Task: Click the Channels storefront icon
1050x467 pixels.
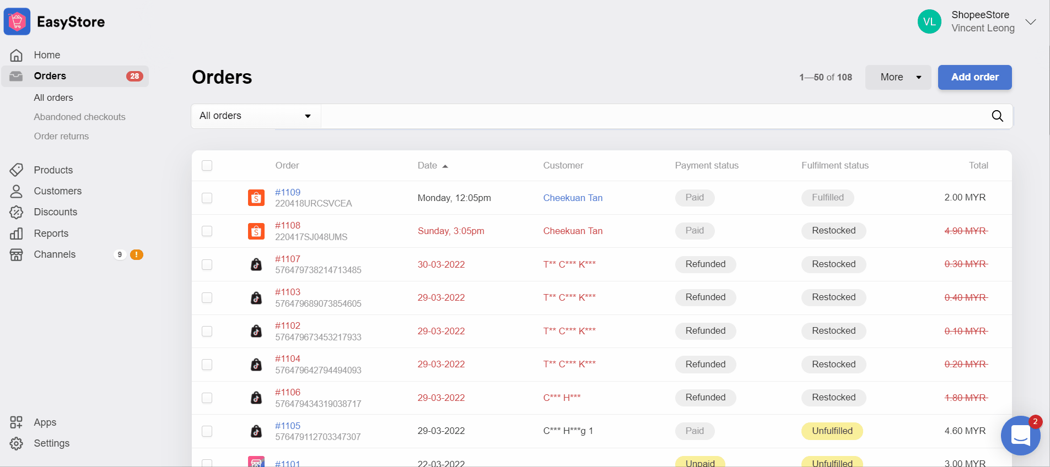Action: click(x=17, y=254)
